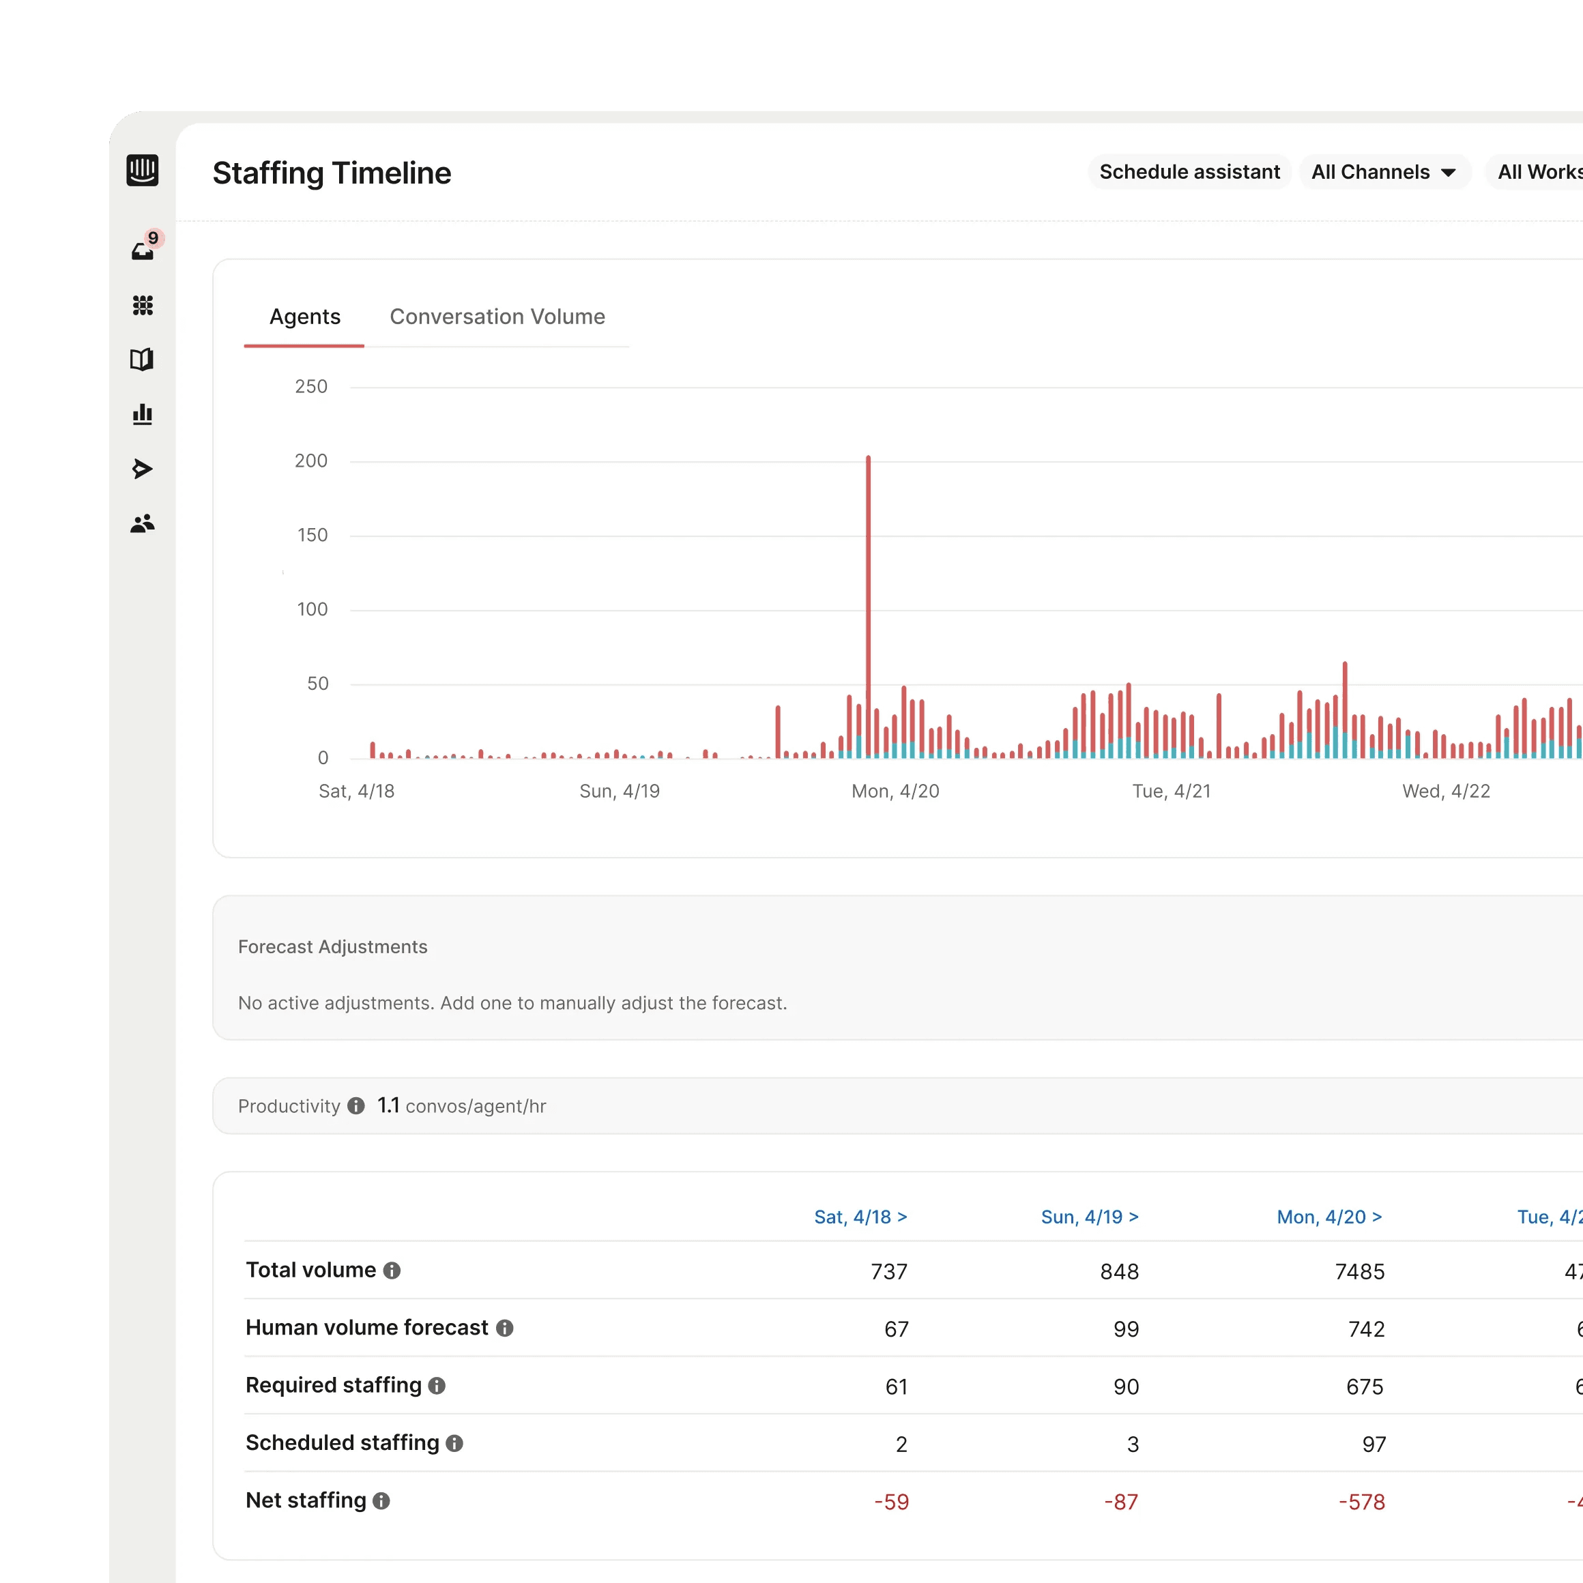The height and width of the screenshot is (1583, 1583).
Task: Open the inbox with 9 notifications
Action: (143, 250)
